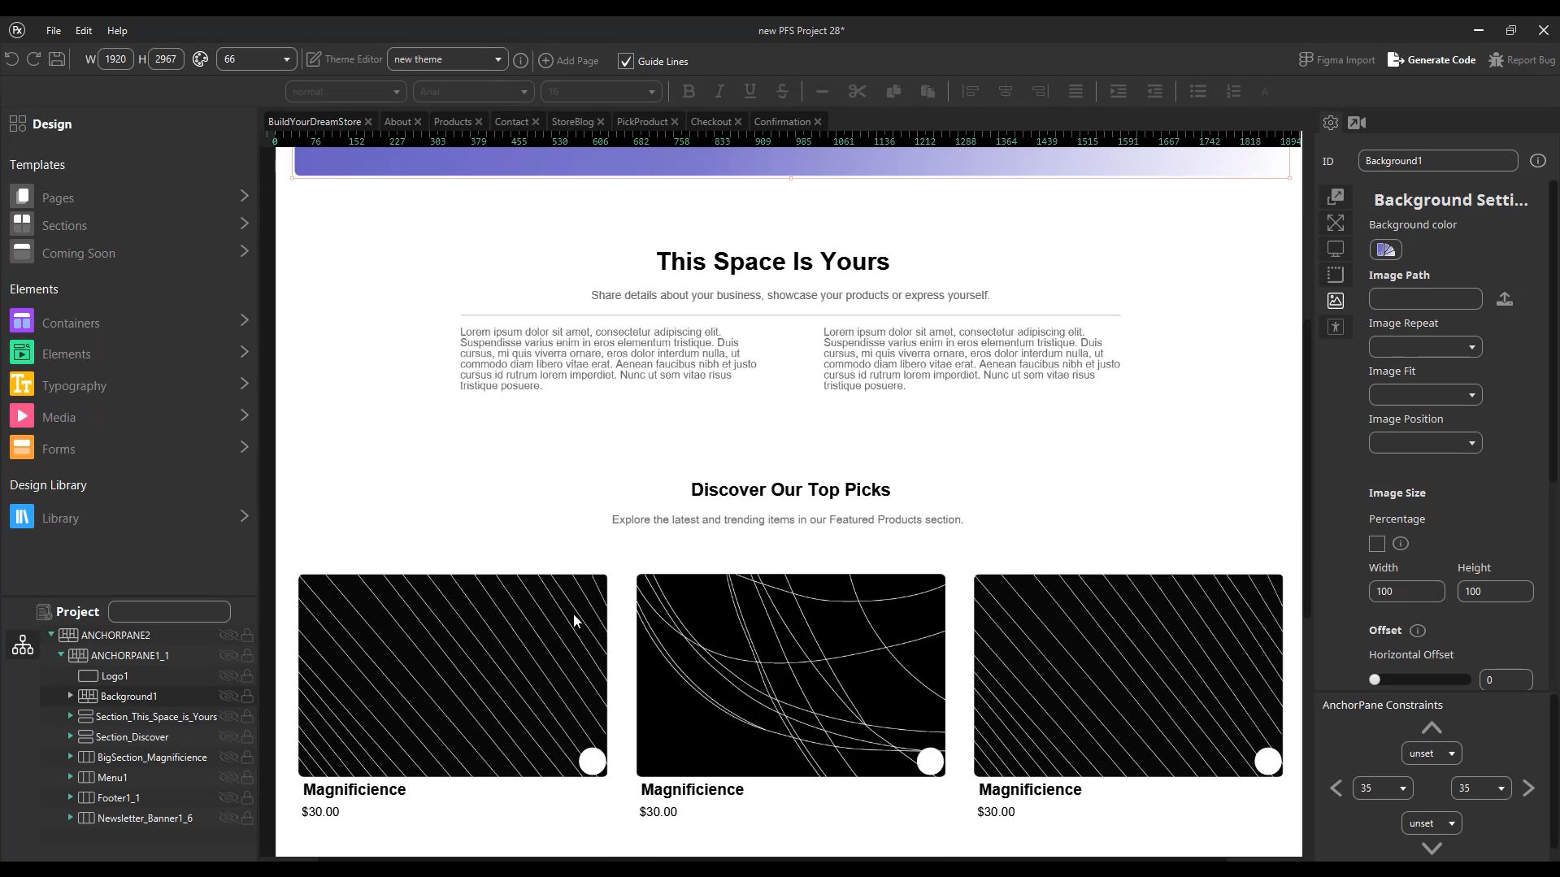This screenshot has width=1560, height=877.
Task: Select the Typography elements category
Action: [x=73, y=385]
